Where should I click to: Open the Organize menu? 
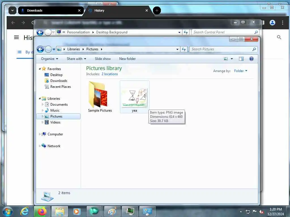(49, 59)
